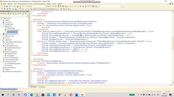Image resolution: width=174 pixels, height=97 pixels.
Task: Collapse the Регистры расчета node
Action: click(1, 62)
